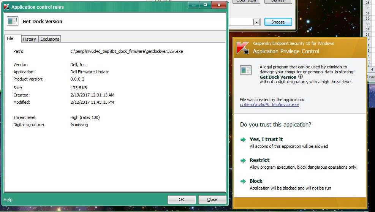The image size is (375, 212).
Task: Click threat level High (rate: 100)
Action: (85, 117)
